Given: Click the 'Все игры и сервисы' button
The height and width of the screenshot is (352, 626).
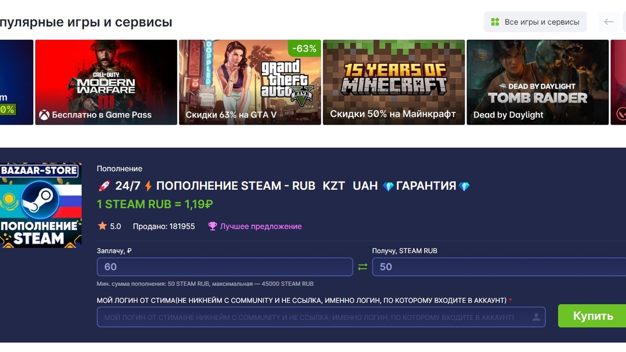Looking at the screenshot, I should coord(535,22).
